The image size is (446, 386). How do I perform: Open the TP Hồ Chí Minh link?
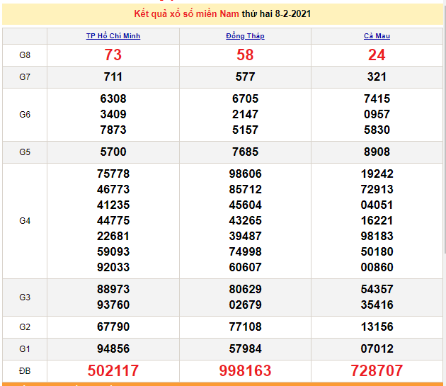click(x=113, y=36)
